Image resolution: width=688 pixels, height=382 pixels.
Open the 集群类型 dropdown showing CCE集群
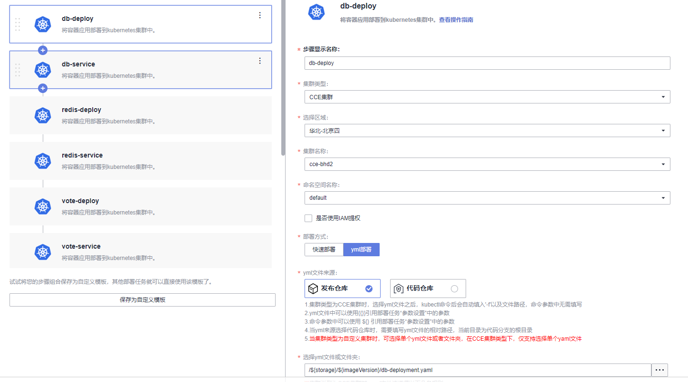pyautogui.click(x=487, y=97)
